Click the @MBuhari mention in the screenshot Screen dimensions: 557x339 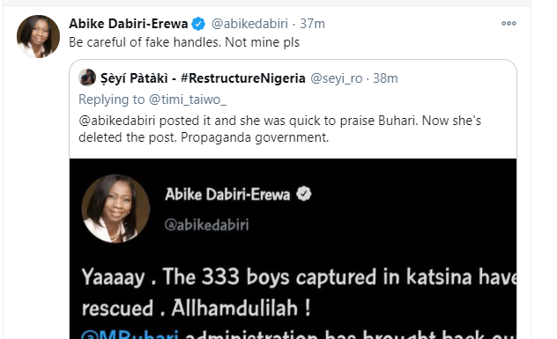click(x=130, y=335)
